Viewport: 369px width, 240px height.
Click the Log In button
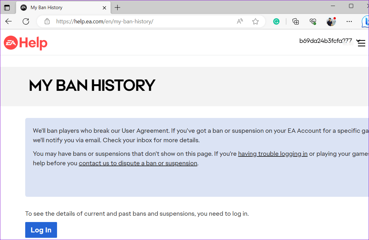coord(41,230)
